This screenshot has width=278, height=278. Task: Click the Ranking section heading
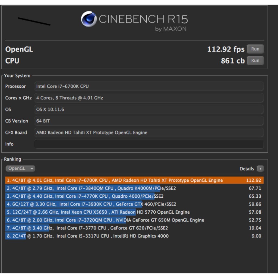tap(12, 159)
